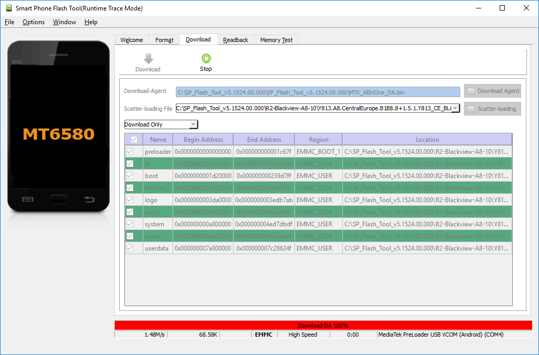The width and height of the screenshot is (539, 355).
Task: Select the recovery row Location cell
Action: coord(427,187)
